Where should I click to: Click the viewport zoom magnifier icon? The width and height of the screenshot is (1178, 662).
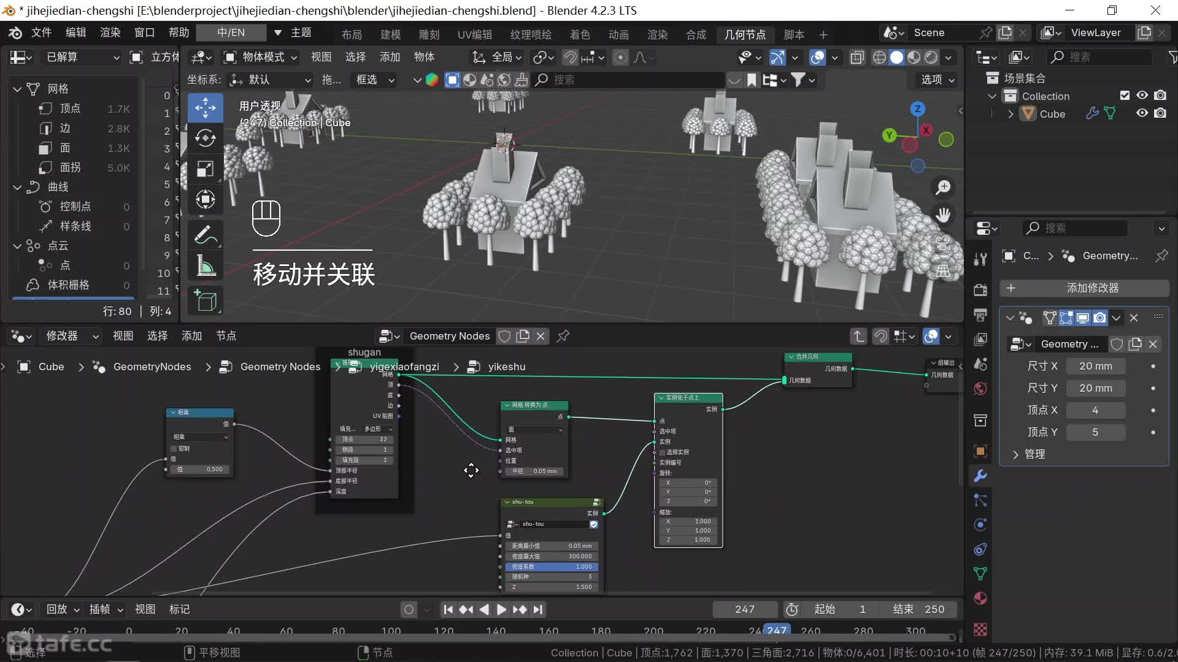tap(943, 188)
